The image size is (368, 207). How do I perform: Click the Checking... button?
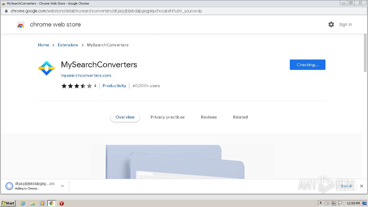point(308,65)
